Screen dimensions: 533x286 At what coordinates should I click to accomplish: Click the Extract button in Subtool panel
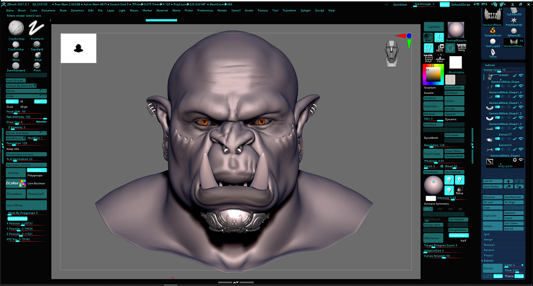pyautogui.click(x=492, y=268)
